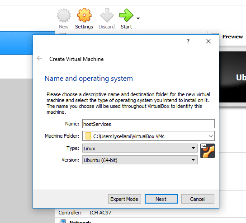Click the Preview panel thumbnail
The width and height of the screenshot is (246, 223).
[x=233, y=77]
